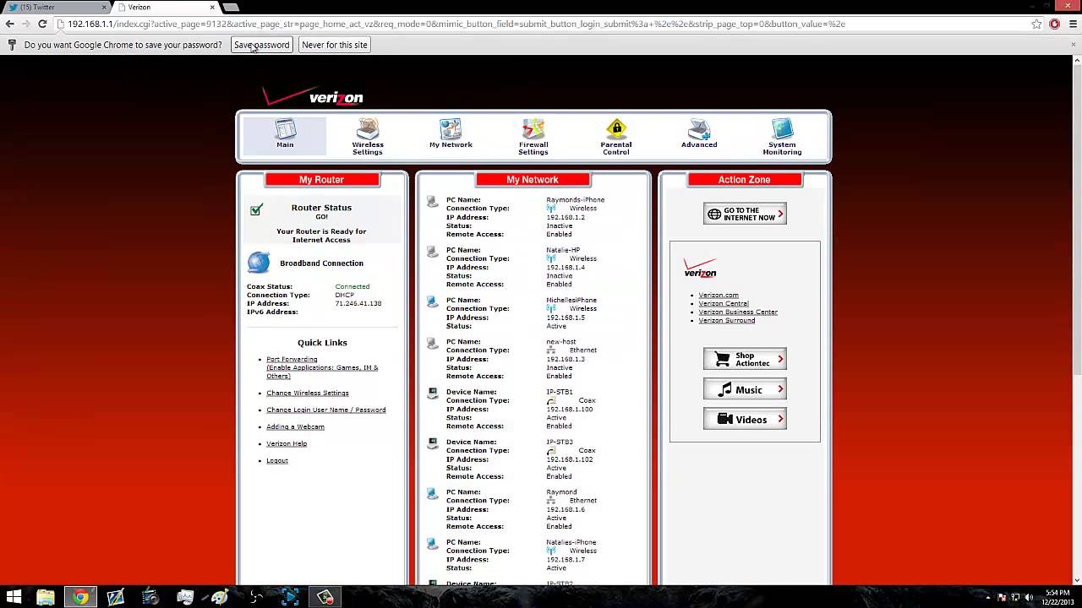This screenshot has width=1082, height=608.
Task: Click IP address 192.168.1.100
Action: click(570, 409)
